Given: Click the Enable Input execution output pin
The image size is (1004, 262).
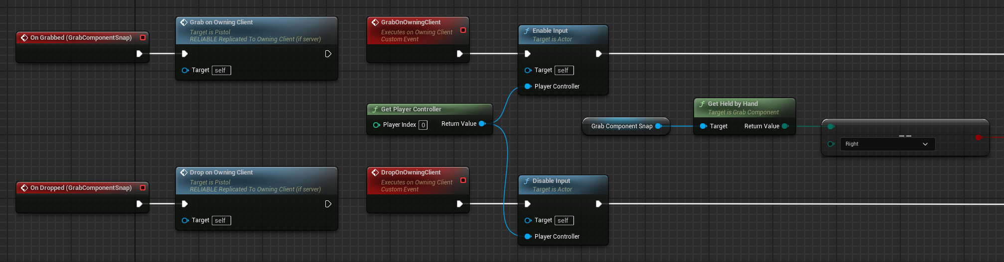Looking at the screenshot, I should 599,54.
